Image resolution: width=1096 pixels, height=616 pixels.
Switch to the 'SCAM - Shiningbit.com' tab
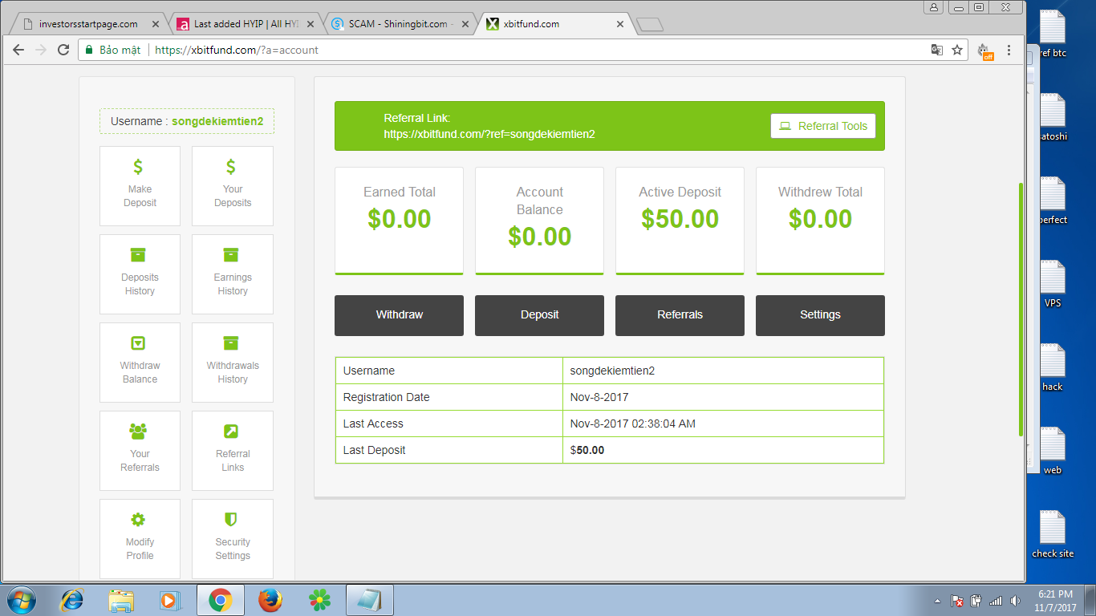click(400, 24)
